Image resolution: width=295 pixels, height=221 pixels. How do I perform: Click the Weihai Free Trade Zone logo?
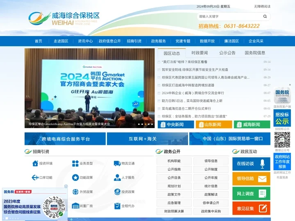coord(64,18)
